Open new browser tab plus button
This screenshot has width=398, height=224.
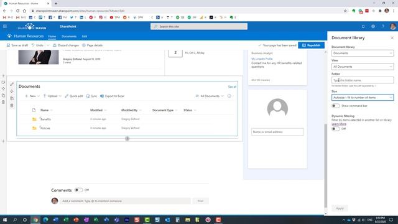point(56,3)
